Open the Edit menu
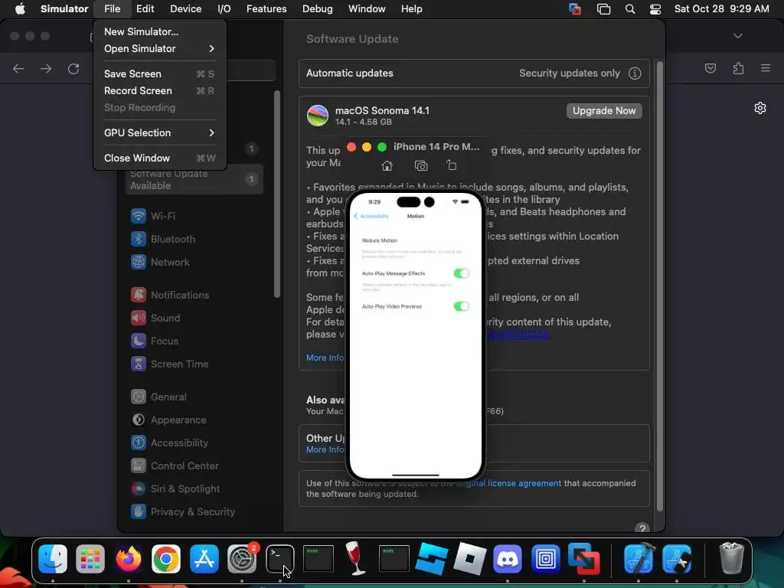 pos(145,9)
